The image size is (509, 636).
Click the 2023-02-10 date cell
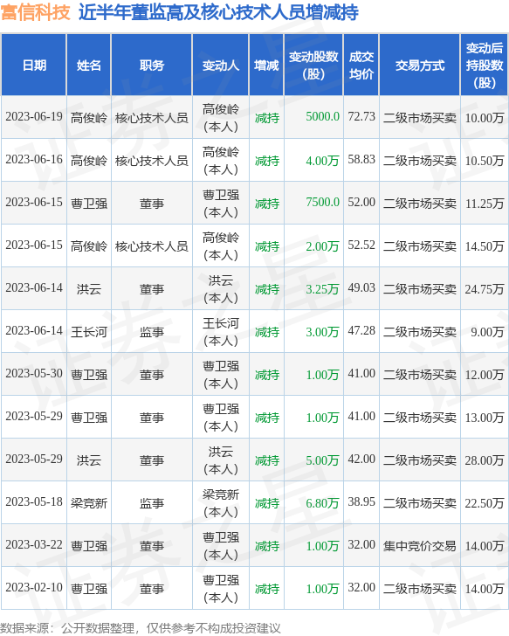tap(34, 587)
